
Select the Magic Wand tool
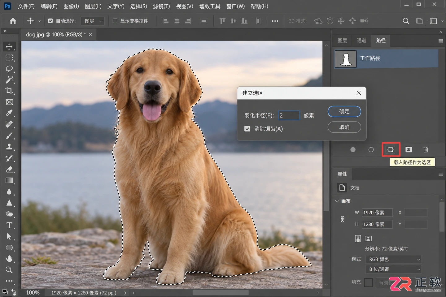(9, 80)
